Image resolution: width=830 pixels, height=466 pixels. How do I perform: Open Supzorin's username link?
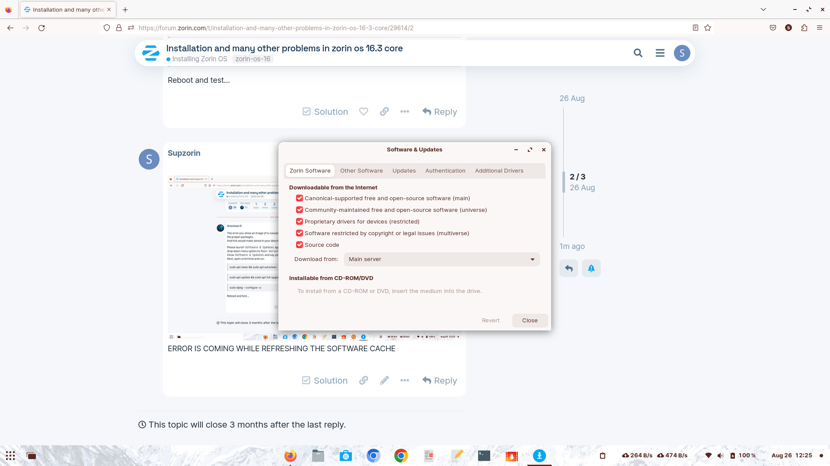click(x=184, y=153)
